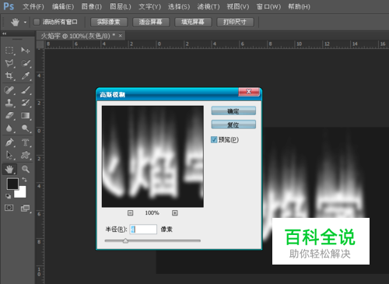Click the foreground color swatch
The image size is (389, 284).
click(x=12, y=184)
